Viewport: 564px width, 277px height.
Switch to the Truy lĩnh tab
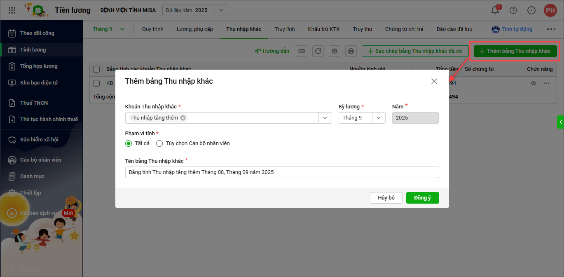[x=285, y=29]
